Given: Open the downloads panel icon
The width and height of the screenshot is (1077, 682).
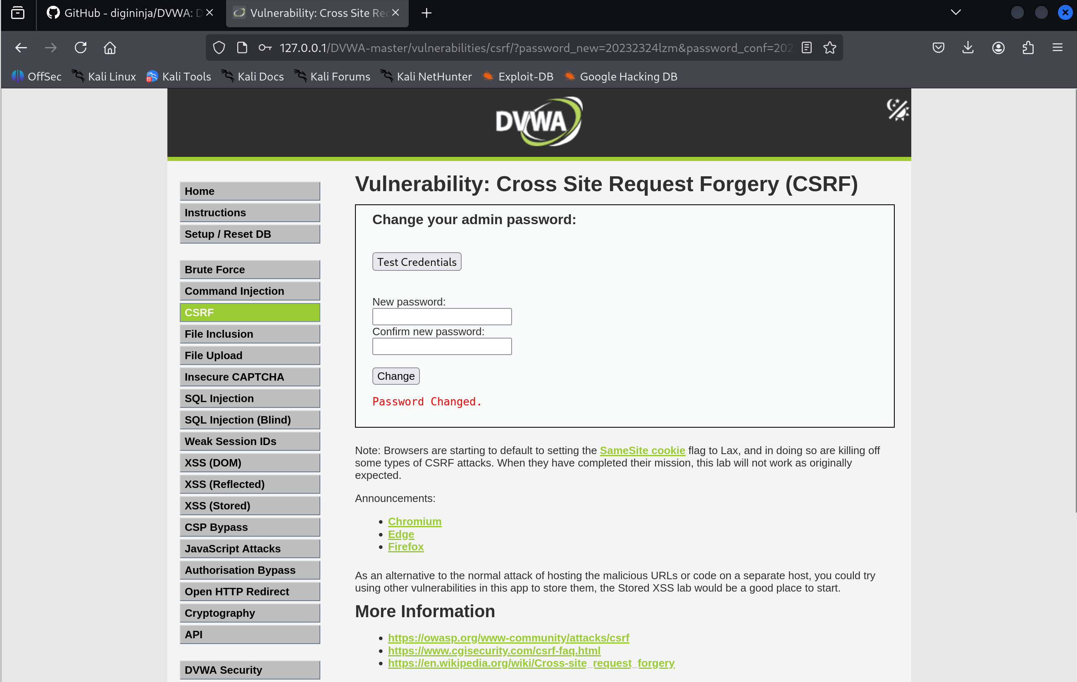Looking at the screenshot, I should tap(968, 47).
